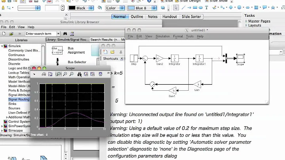Click the line width input field
285x160 pixels.
coord(52,8)
